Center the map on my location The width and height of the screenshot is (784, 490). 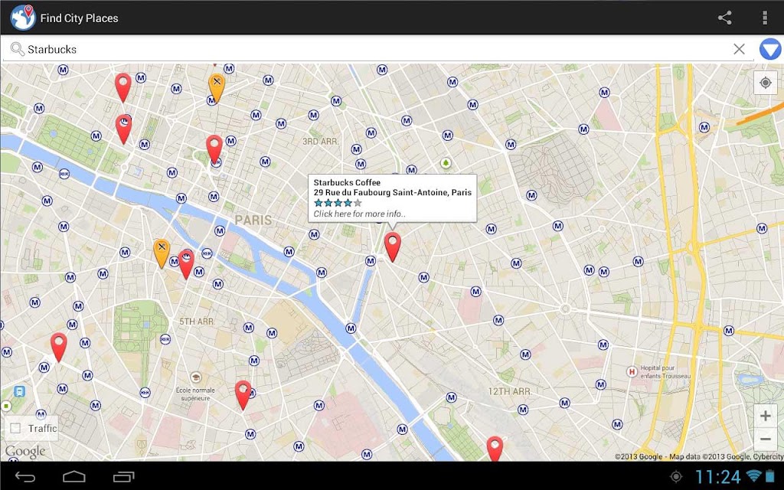pyautogui.click(x=766, y=83)
